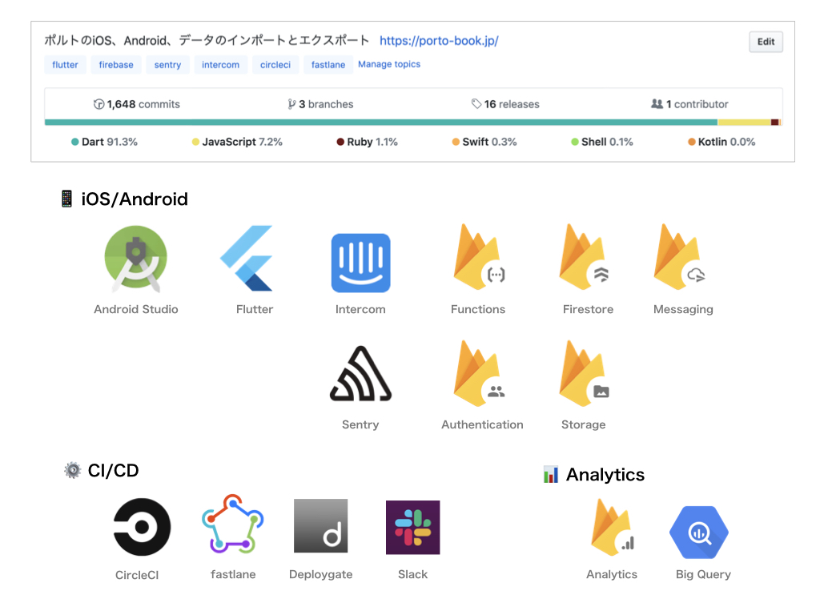Click the Shell 0.1% language entry

[x=602, y=142]
